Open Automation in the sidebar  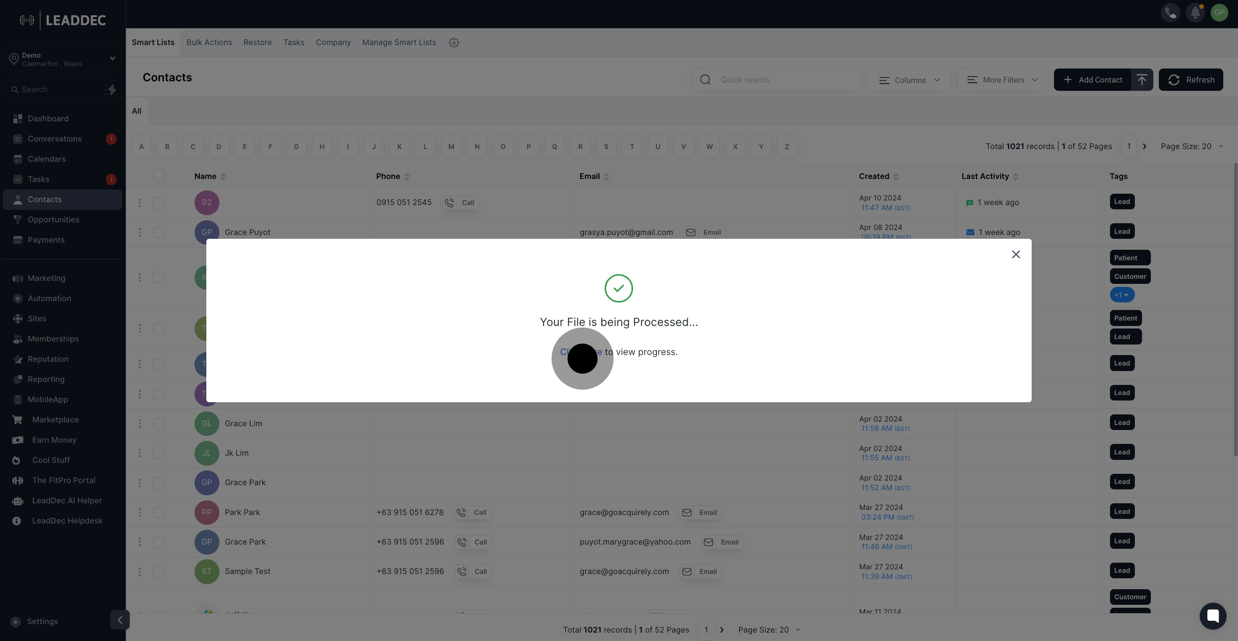tap(62, 299)
